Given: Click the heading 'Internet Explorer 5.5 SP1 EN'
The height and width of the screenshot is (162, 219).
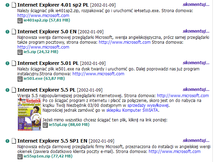Looking at the screenshot, I should point(52,141).
